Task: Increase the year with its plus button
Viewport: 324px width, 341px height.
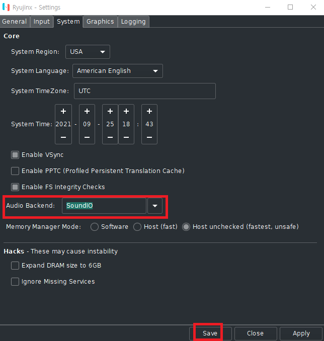Action: point(63,111)
